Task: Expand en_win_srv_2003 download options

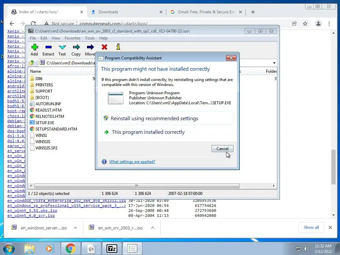Action: 153,228
